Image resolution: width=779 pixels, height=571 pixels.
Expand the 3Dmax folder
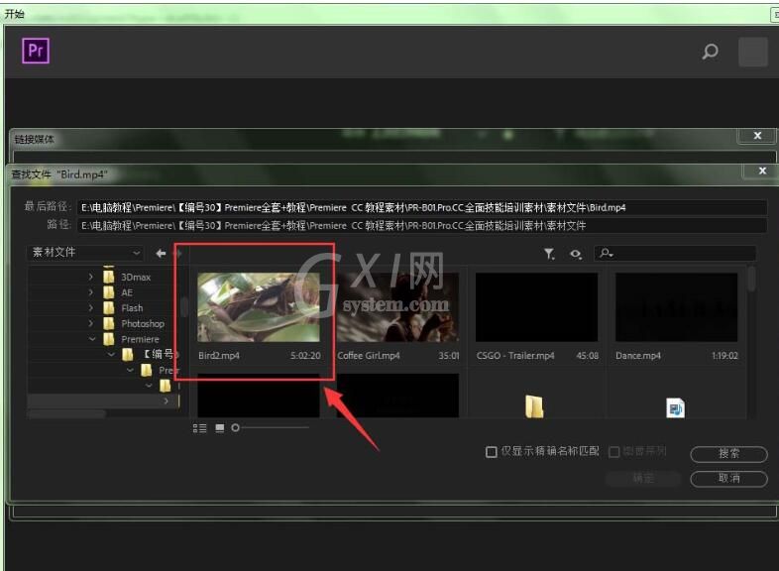coord(90,277)
